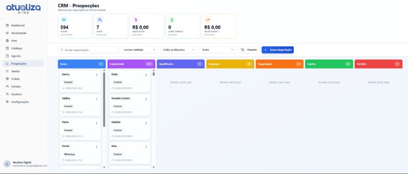Open the three-dot menu on Osvaldo Codaro card
The image size is (408, 174).
coord(146,99)
